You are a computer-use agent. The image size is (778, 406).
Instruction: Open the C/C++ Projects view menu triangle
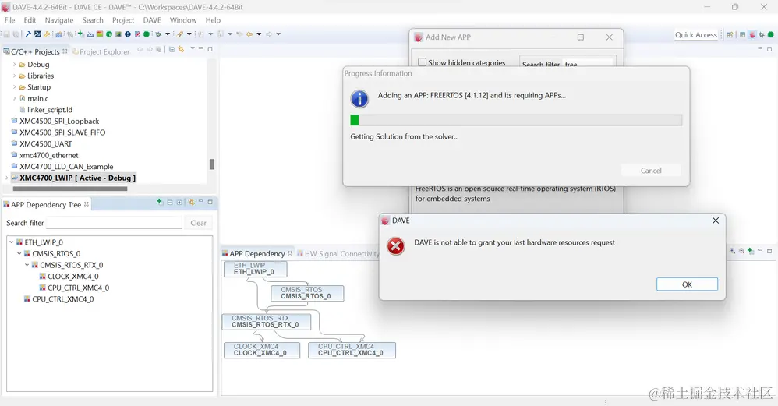coord(193,48)
